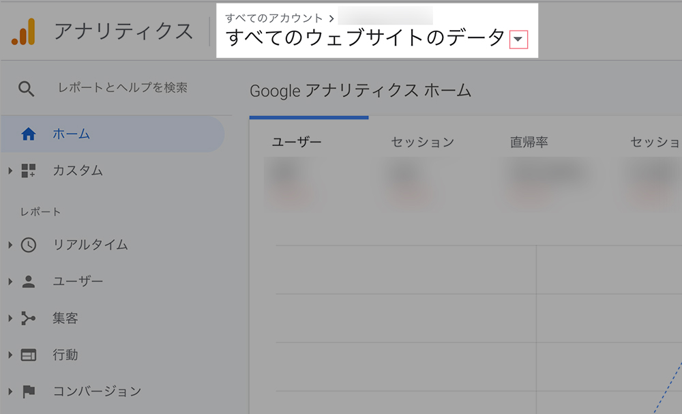Click the search magnifier icon

pyautogui.click(x=26, y=89)
